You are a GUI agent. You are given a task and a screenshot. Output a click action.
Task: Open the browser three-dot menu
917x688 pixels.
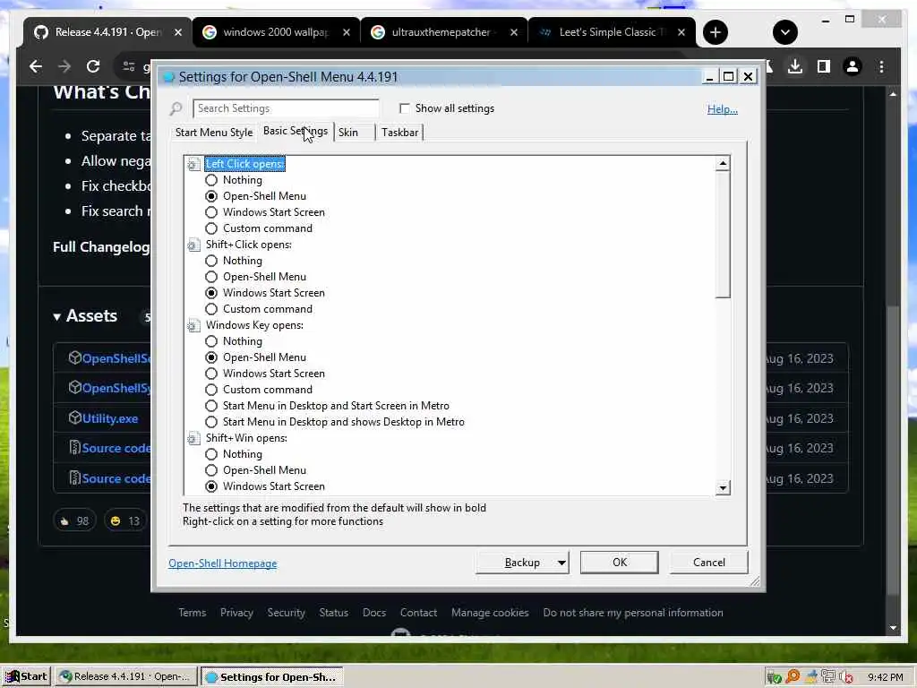tap(881, 66)
